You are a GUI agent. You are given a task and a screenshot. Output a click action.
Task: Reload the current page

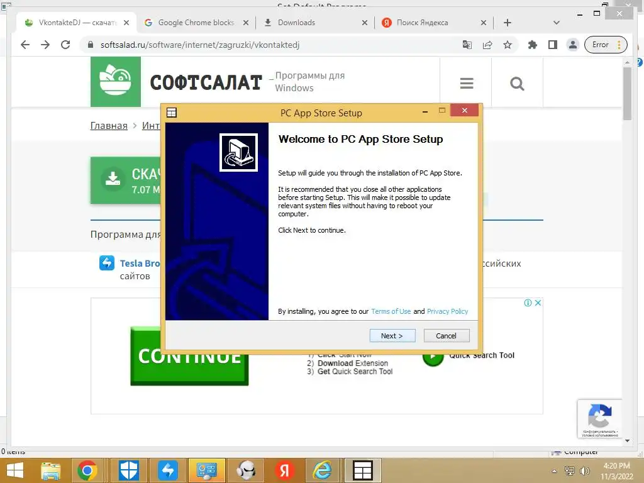(65, 45)
